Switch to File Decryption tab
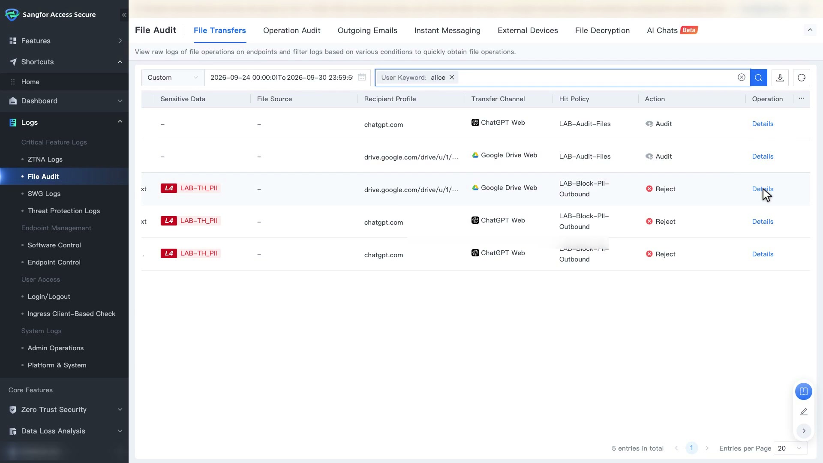The image size is (823, 463). pos(602,30)
